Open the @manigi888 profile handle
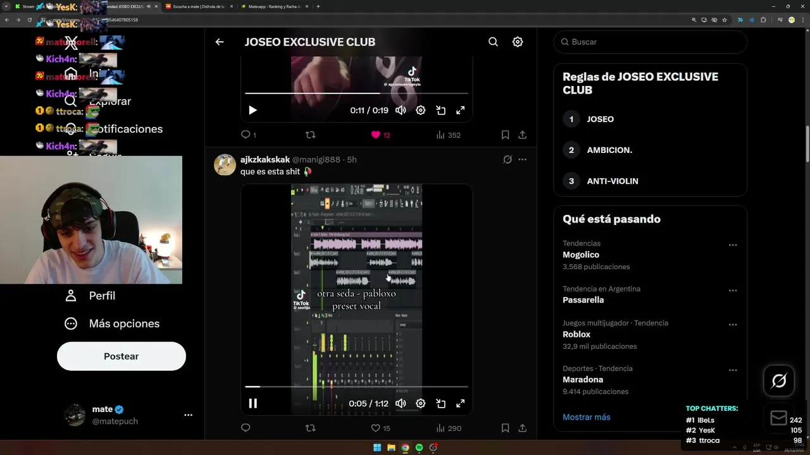Viewport: 810px width, 455px height. point(316,160)
